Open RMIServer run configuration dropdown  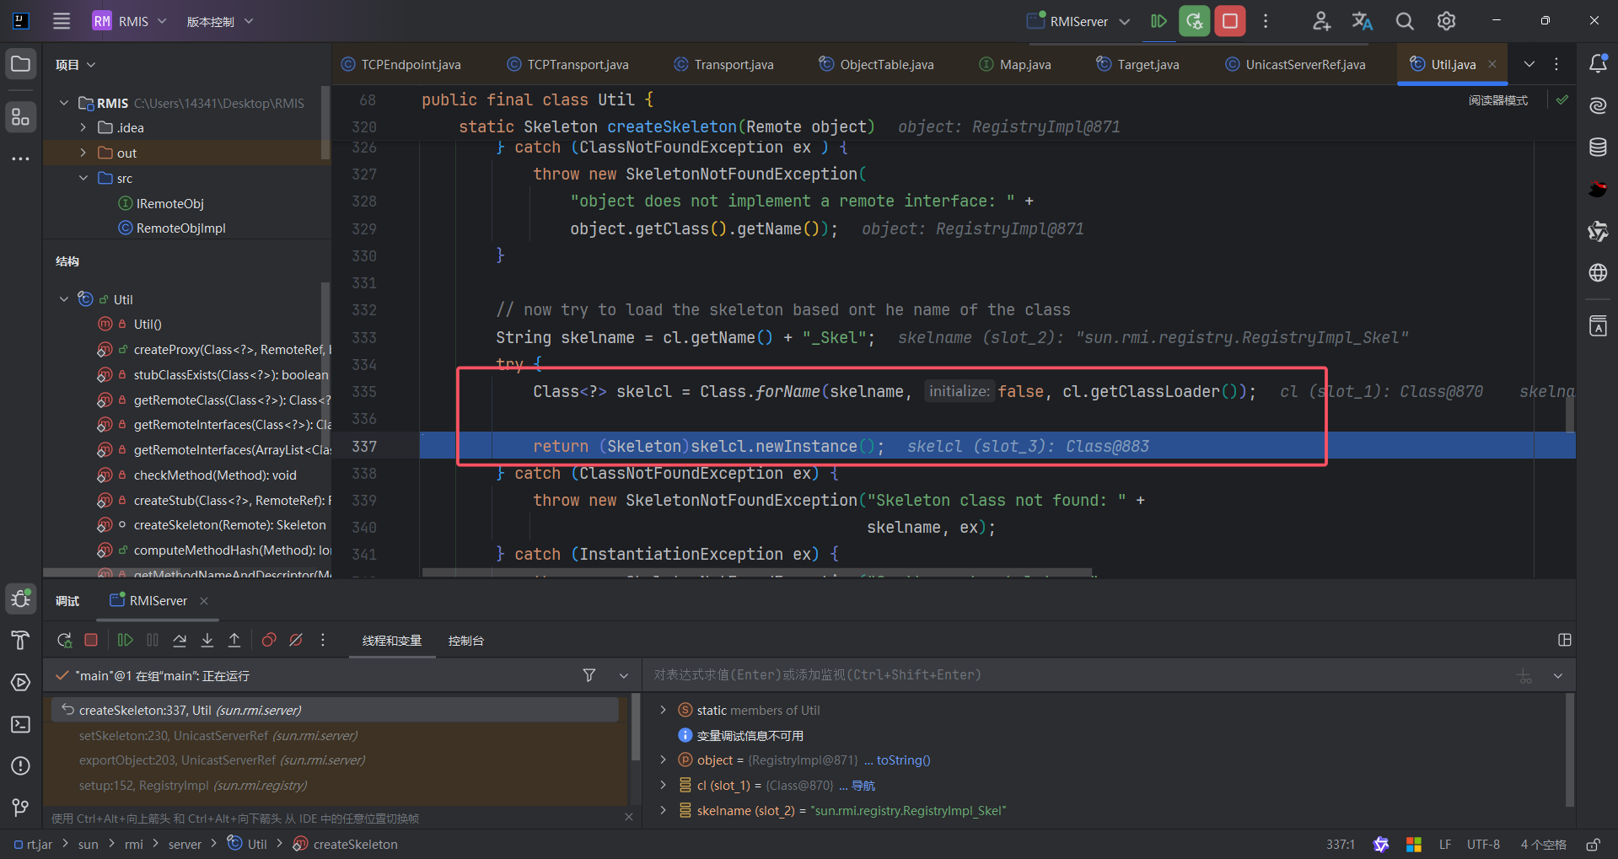(x=1078, y=21)
